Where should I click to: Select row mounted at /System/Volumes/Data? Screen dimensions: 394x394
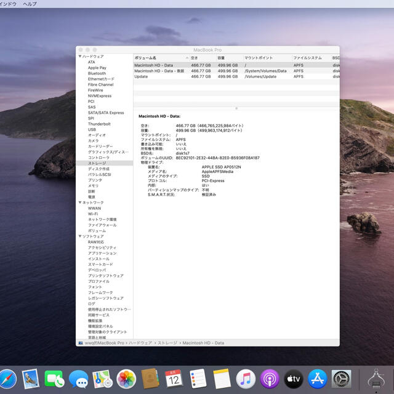[x=236, y=71]
